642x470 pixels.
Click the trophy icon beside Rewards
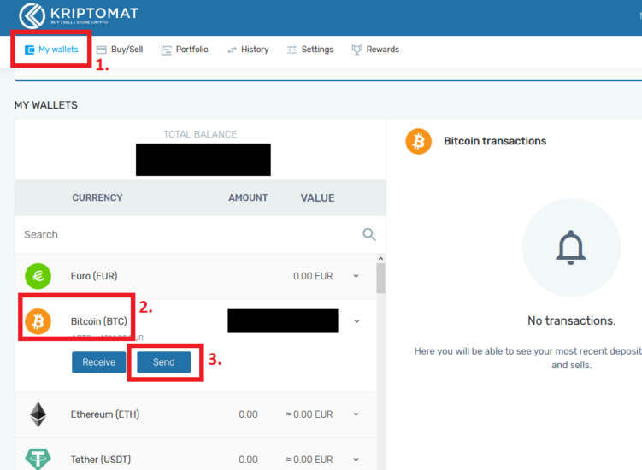(x=356, y=50)
